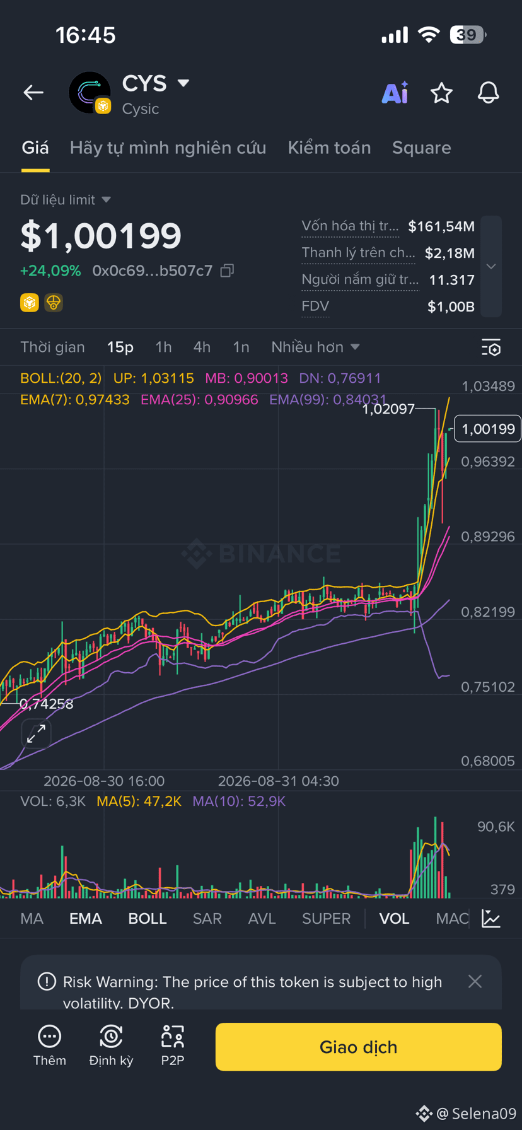Tap the battery indicator in status bar
Image resolution: width=522 pixels, height=1130 pixels.
tap(468, 35)
